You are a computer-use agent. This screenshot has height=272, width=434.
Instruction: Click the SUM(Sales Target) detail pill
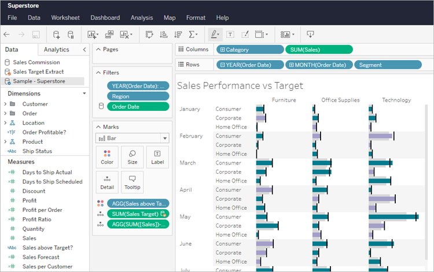tap(138, 214)
